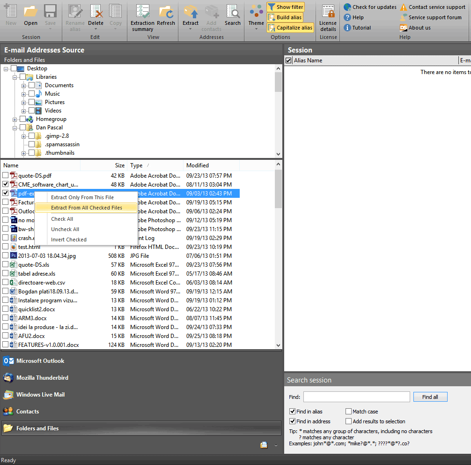This screenshot has height=465, width=471.
Task: Open the Help item
Action: 354,17
